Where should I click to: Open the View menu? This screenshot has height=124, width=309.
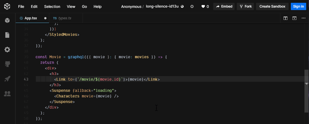pyautogui.click(x=71, y=6)
